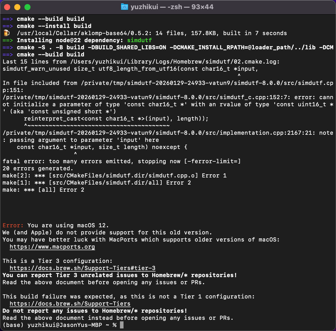Click 'This build failure was expected' line
Screen dimensions: 336x331
[129, 297]
